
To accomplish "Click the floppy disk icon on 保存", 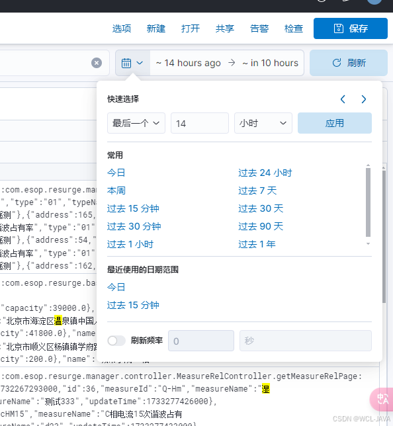I will click(338, 28).
